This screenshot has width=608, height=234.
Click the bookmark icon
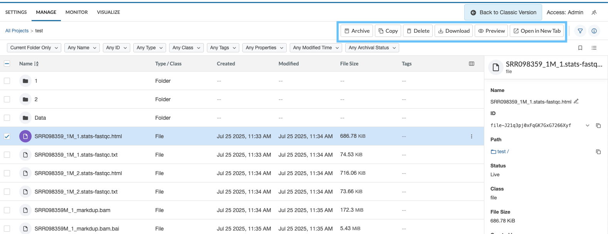[580, 48]
